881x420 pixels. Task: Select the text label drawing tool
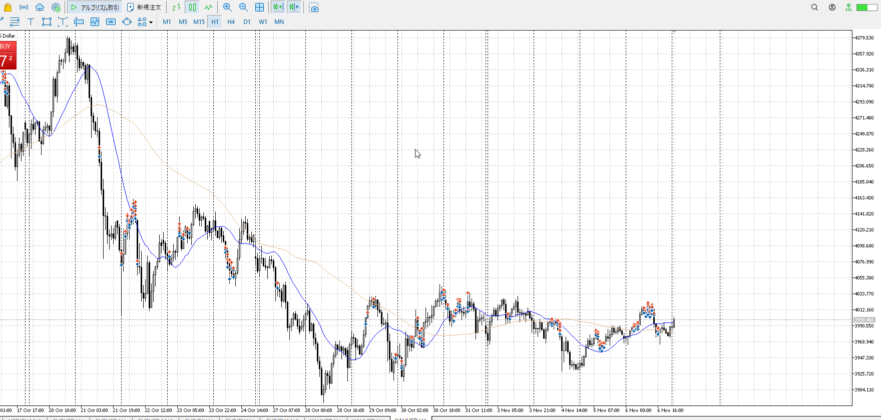pyautogui.click(x=31, y=22)
